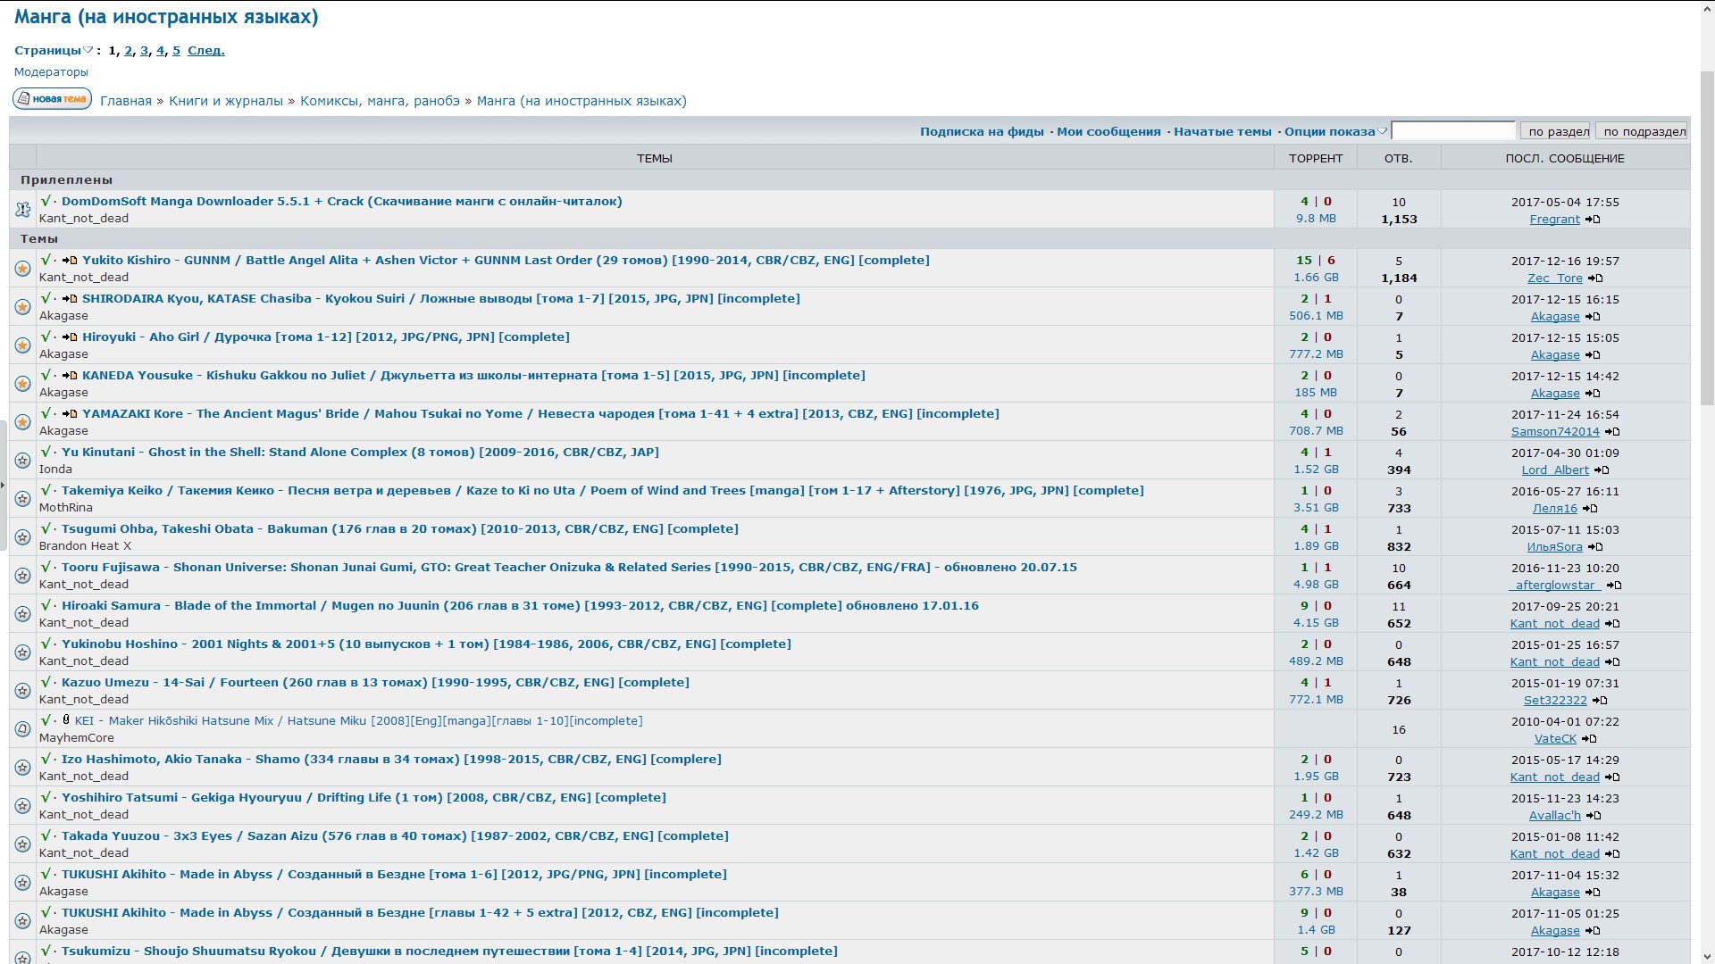Open Takada Yuuzou 3x3 Eyes topic
The image size is (1715, 964).
tap(395, 836)
